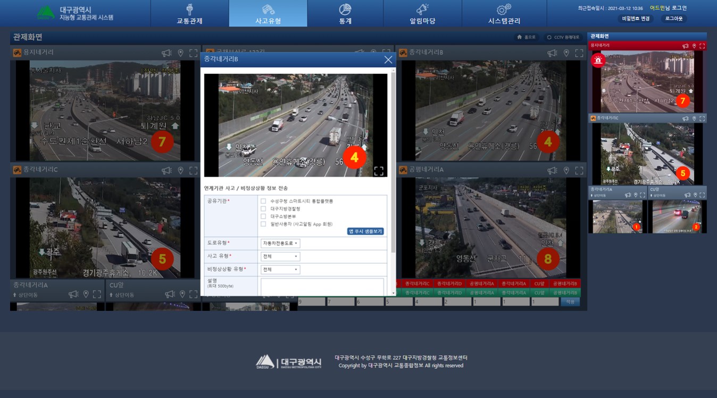Check 대구소방본부 checkbox
Image resolution: width=717 pixels, height=398 pixels.
coord(263,217)
